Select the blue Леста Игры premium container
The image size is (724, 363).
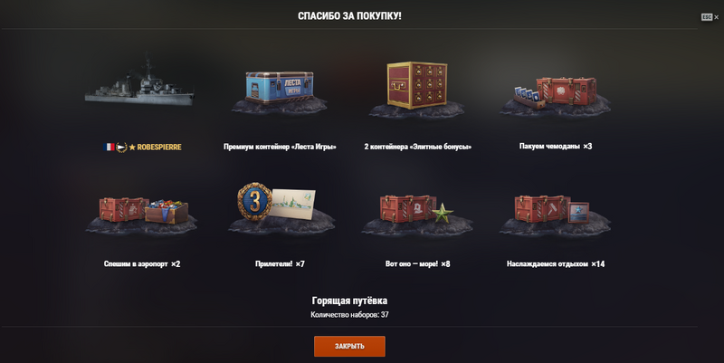(x=280, y=90)
